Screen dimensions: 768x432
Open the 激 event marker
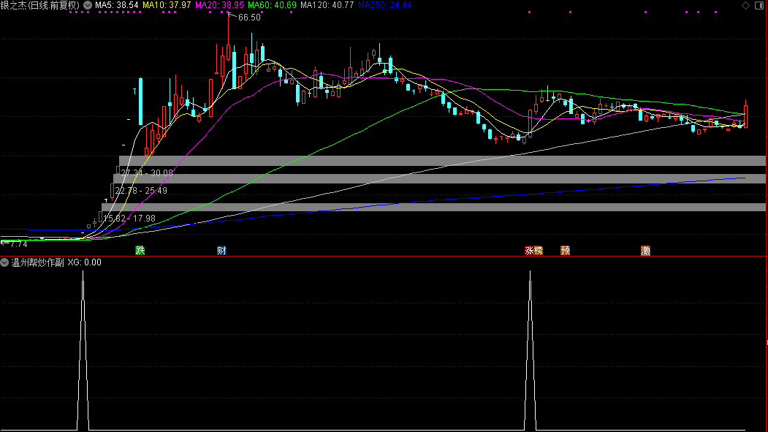coord(645,250)
